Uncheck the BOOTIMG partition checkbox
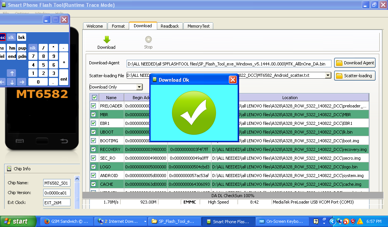388x227 pixels. click(x=94, y=140)
